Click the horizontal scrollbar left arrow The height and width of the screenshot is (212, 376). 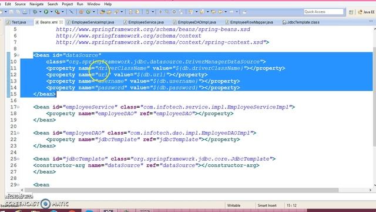(x=22, y=190)
